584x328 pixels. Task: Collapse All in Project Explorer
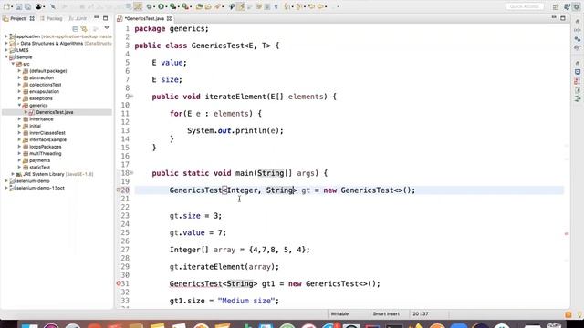coord(75,28)
